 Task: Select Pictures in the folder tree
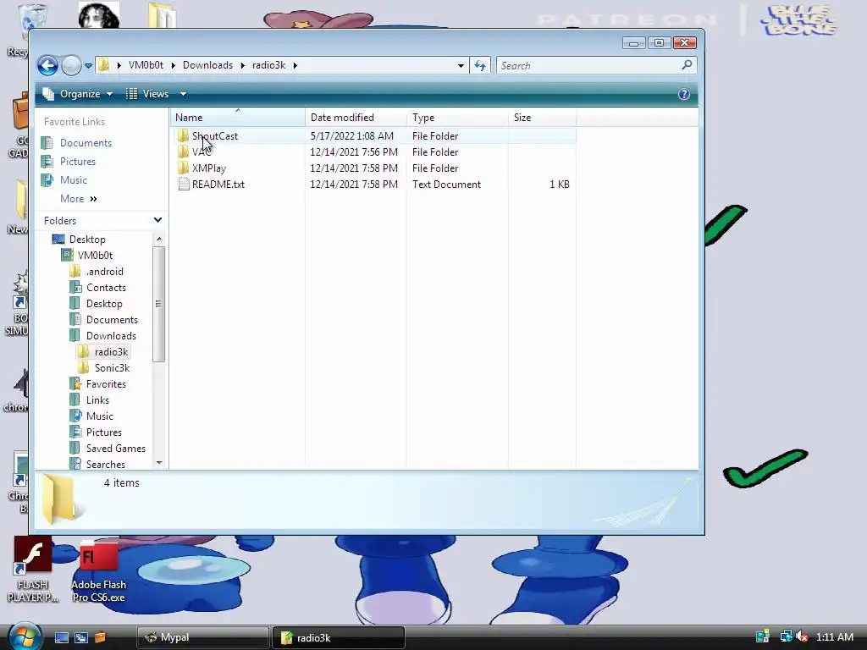click(x=104, y=432)
